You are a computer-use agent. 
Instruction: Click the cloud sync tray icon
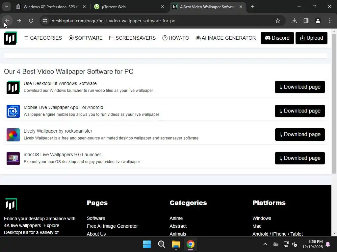pyautogui.click(x=276, y=244)
